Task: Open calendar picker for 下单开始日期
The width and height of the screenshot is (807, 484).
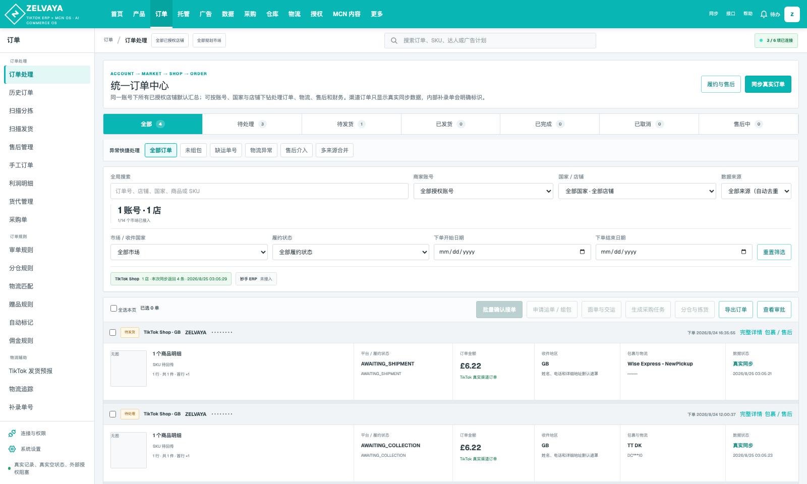Action: (x=582, y=252)
